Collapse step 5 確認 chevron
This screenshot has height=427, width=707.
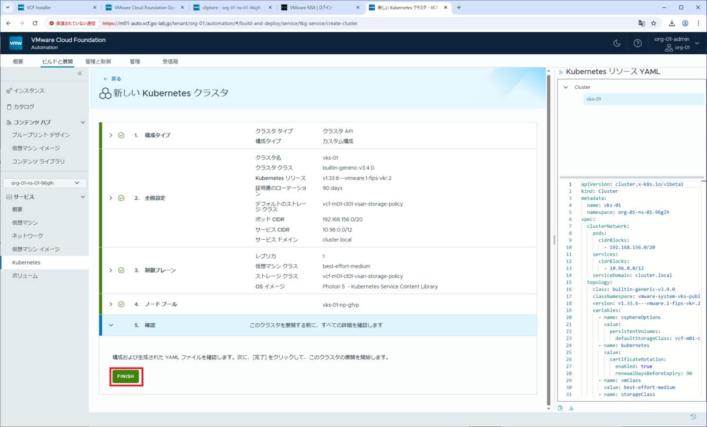click(110, 325)
